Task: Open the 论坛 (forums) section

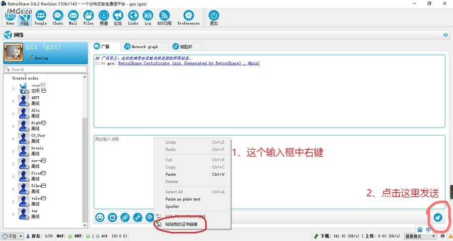Action: tap(118, 18)
